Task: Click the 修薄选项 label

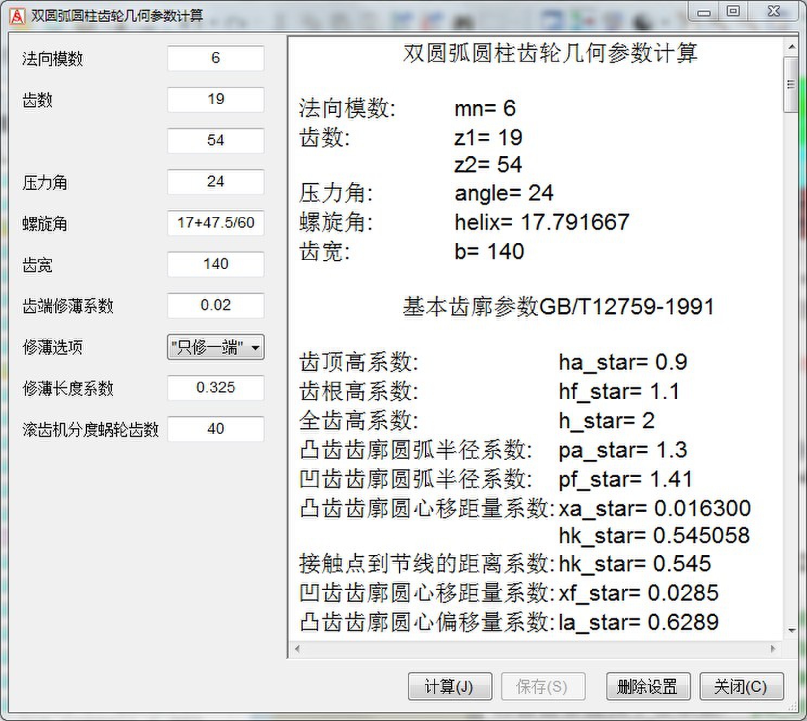Action: pos(53,347)
